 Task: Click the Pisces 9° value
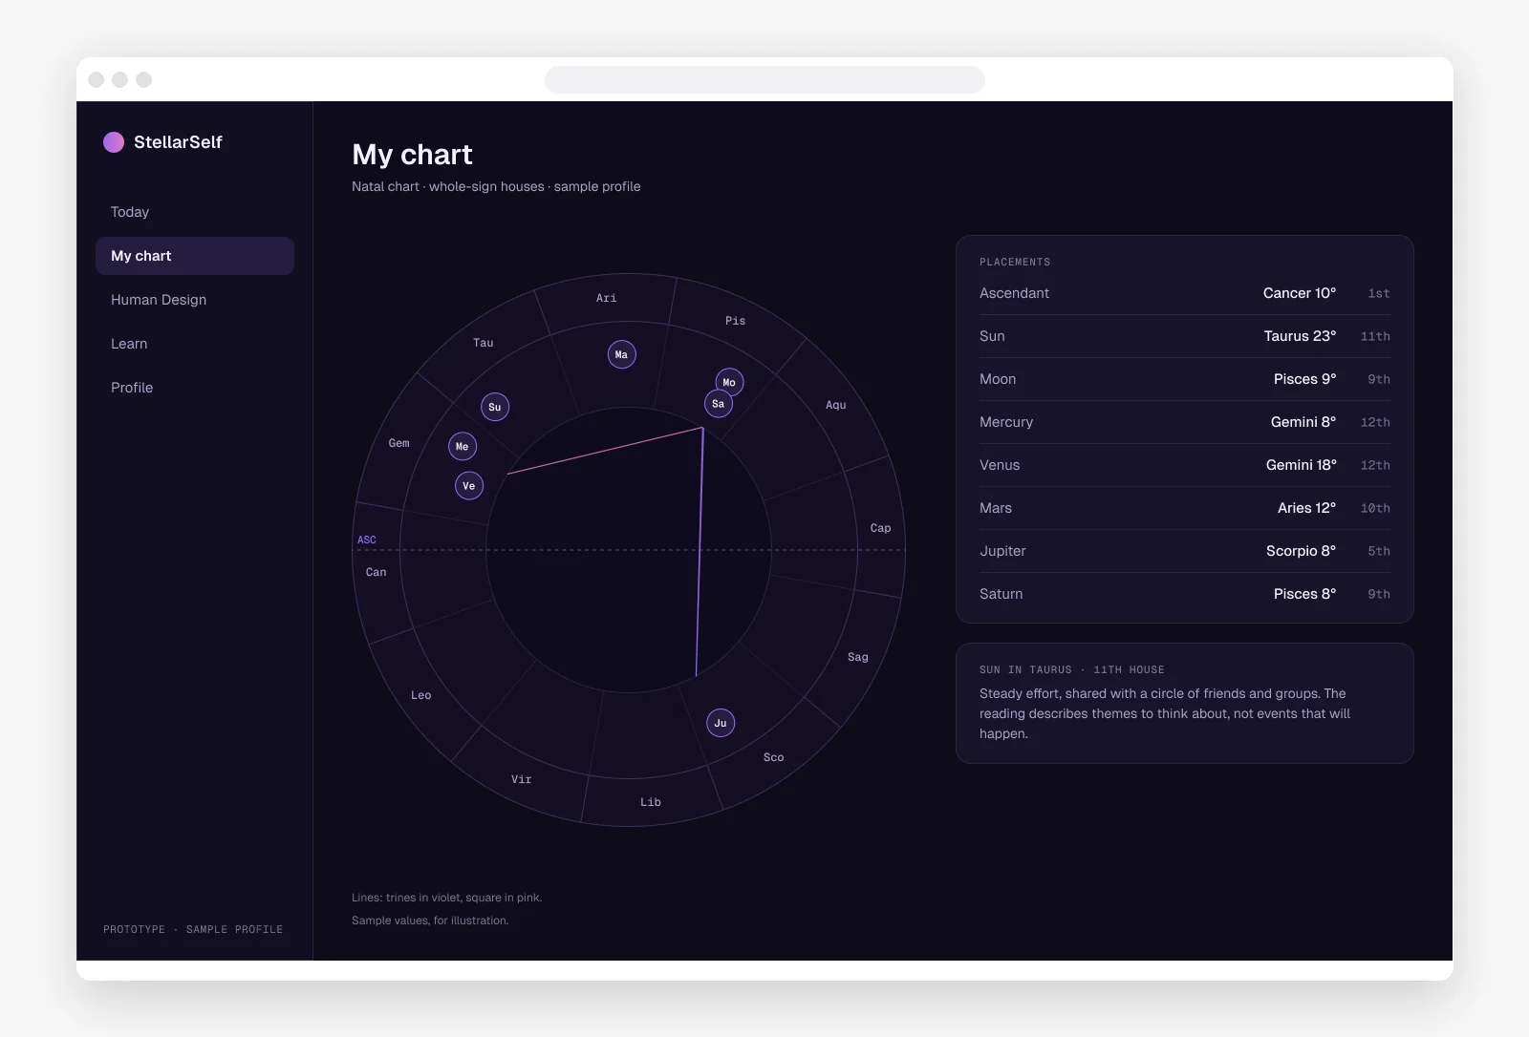[x=1304, y=379]
